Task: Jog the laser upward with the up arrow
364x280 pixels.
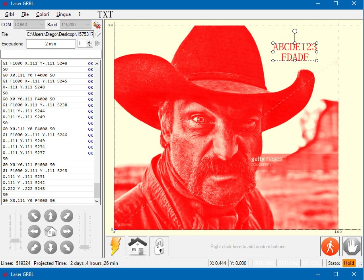Action: coord(51,216)
